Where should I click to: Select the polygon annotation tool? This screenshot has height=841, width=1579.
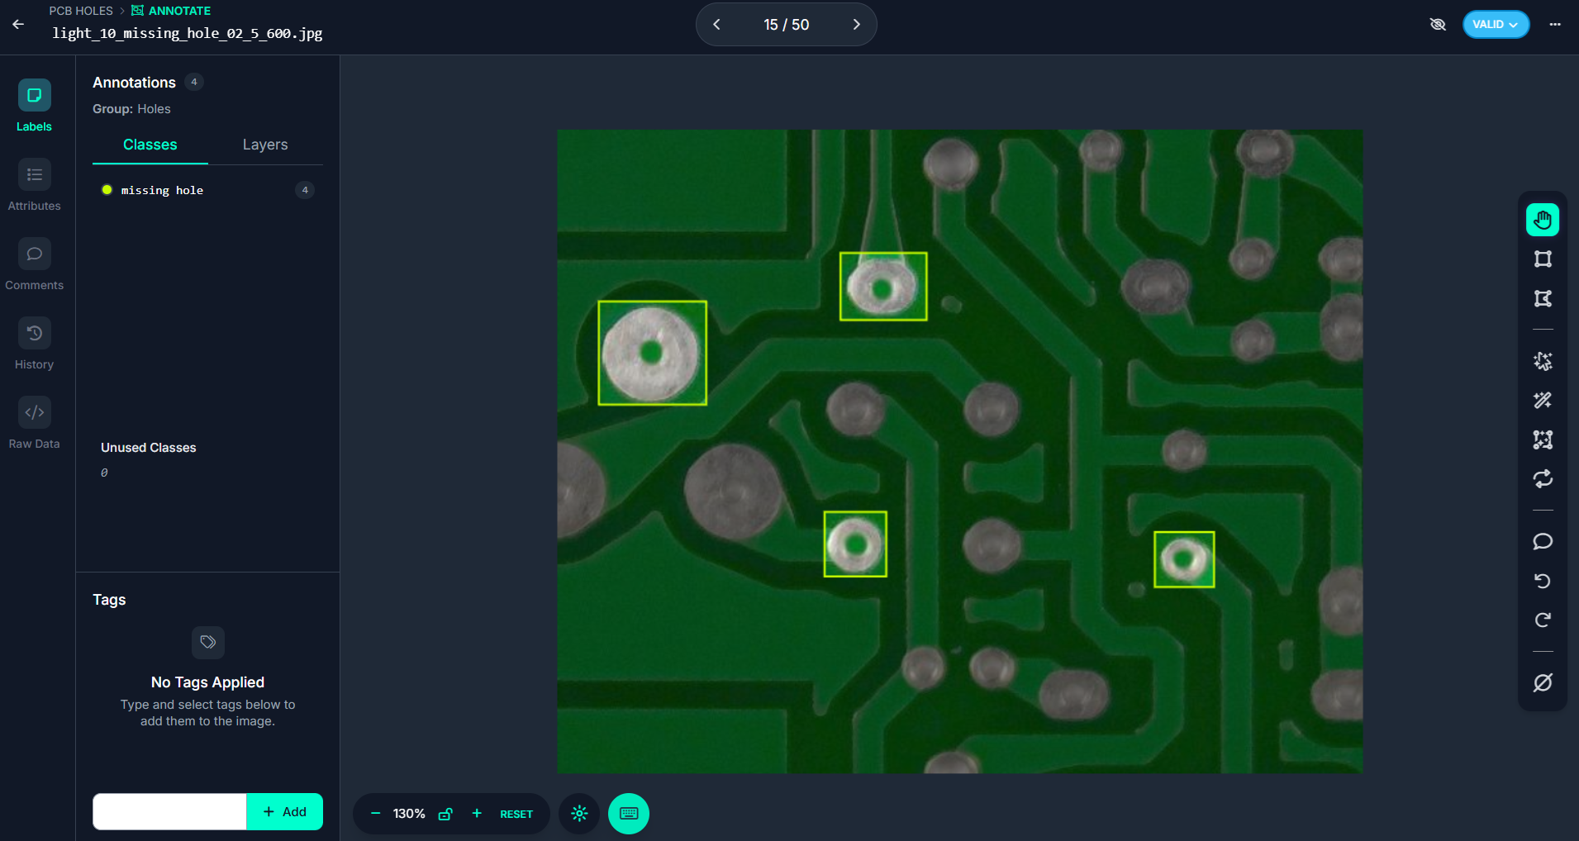point(1543,298)
